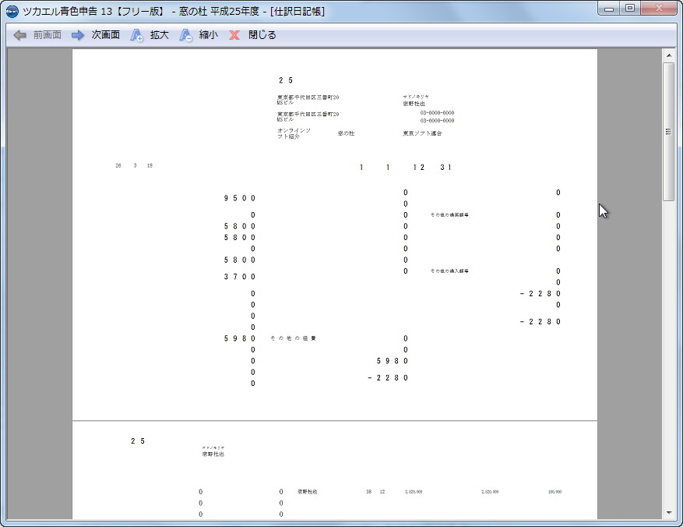Click the 38 value in the second-page row
The image size is (683, 527).
pyautogui.click(x=368, y=492)
